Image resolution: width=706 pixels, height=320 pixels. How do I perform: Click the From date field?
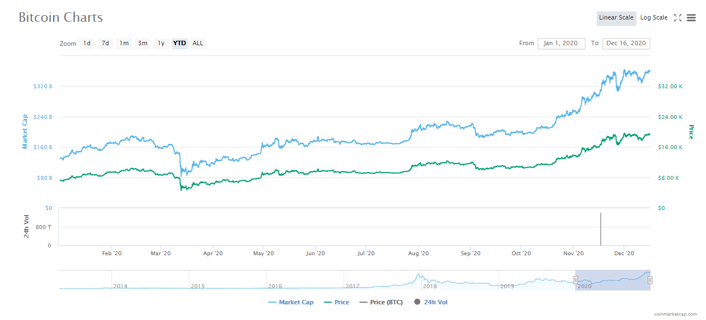click(561, 44)
